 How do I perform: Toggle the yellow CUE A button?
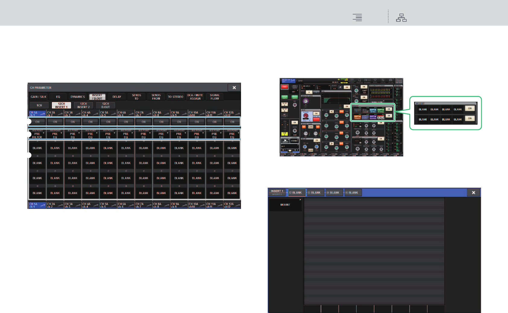[x=284, y=134]
